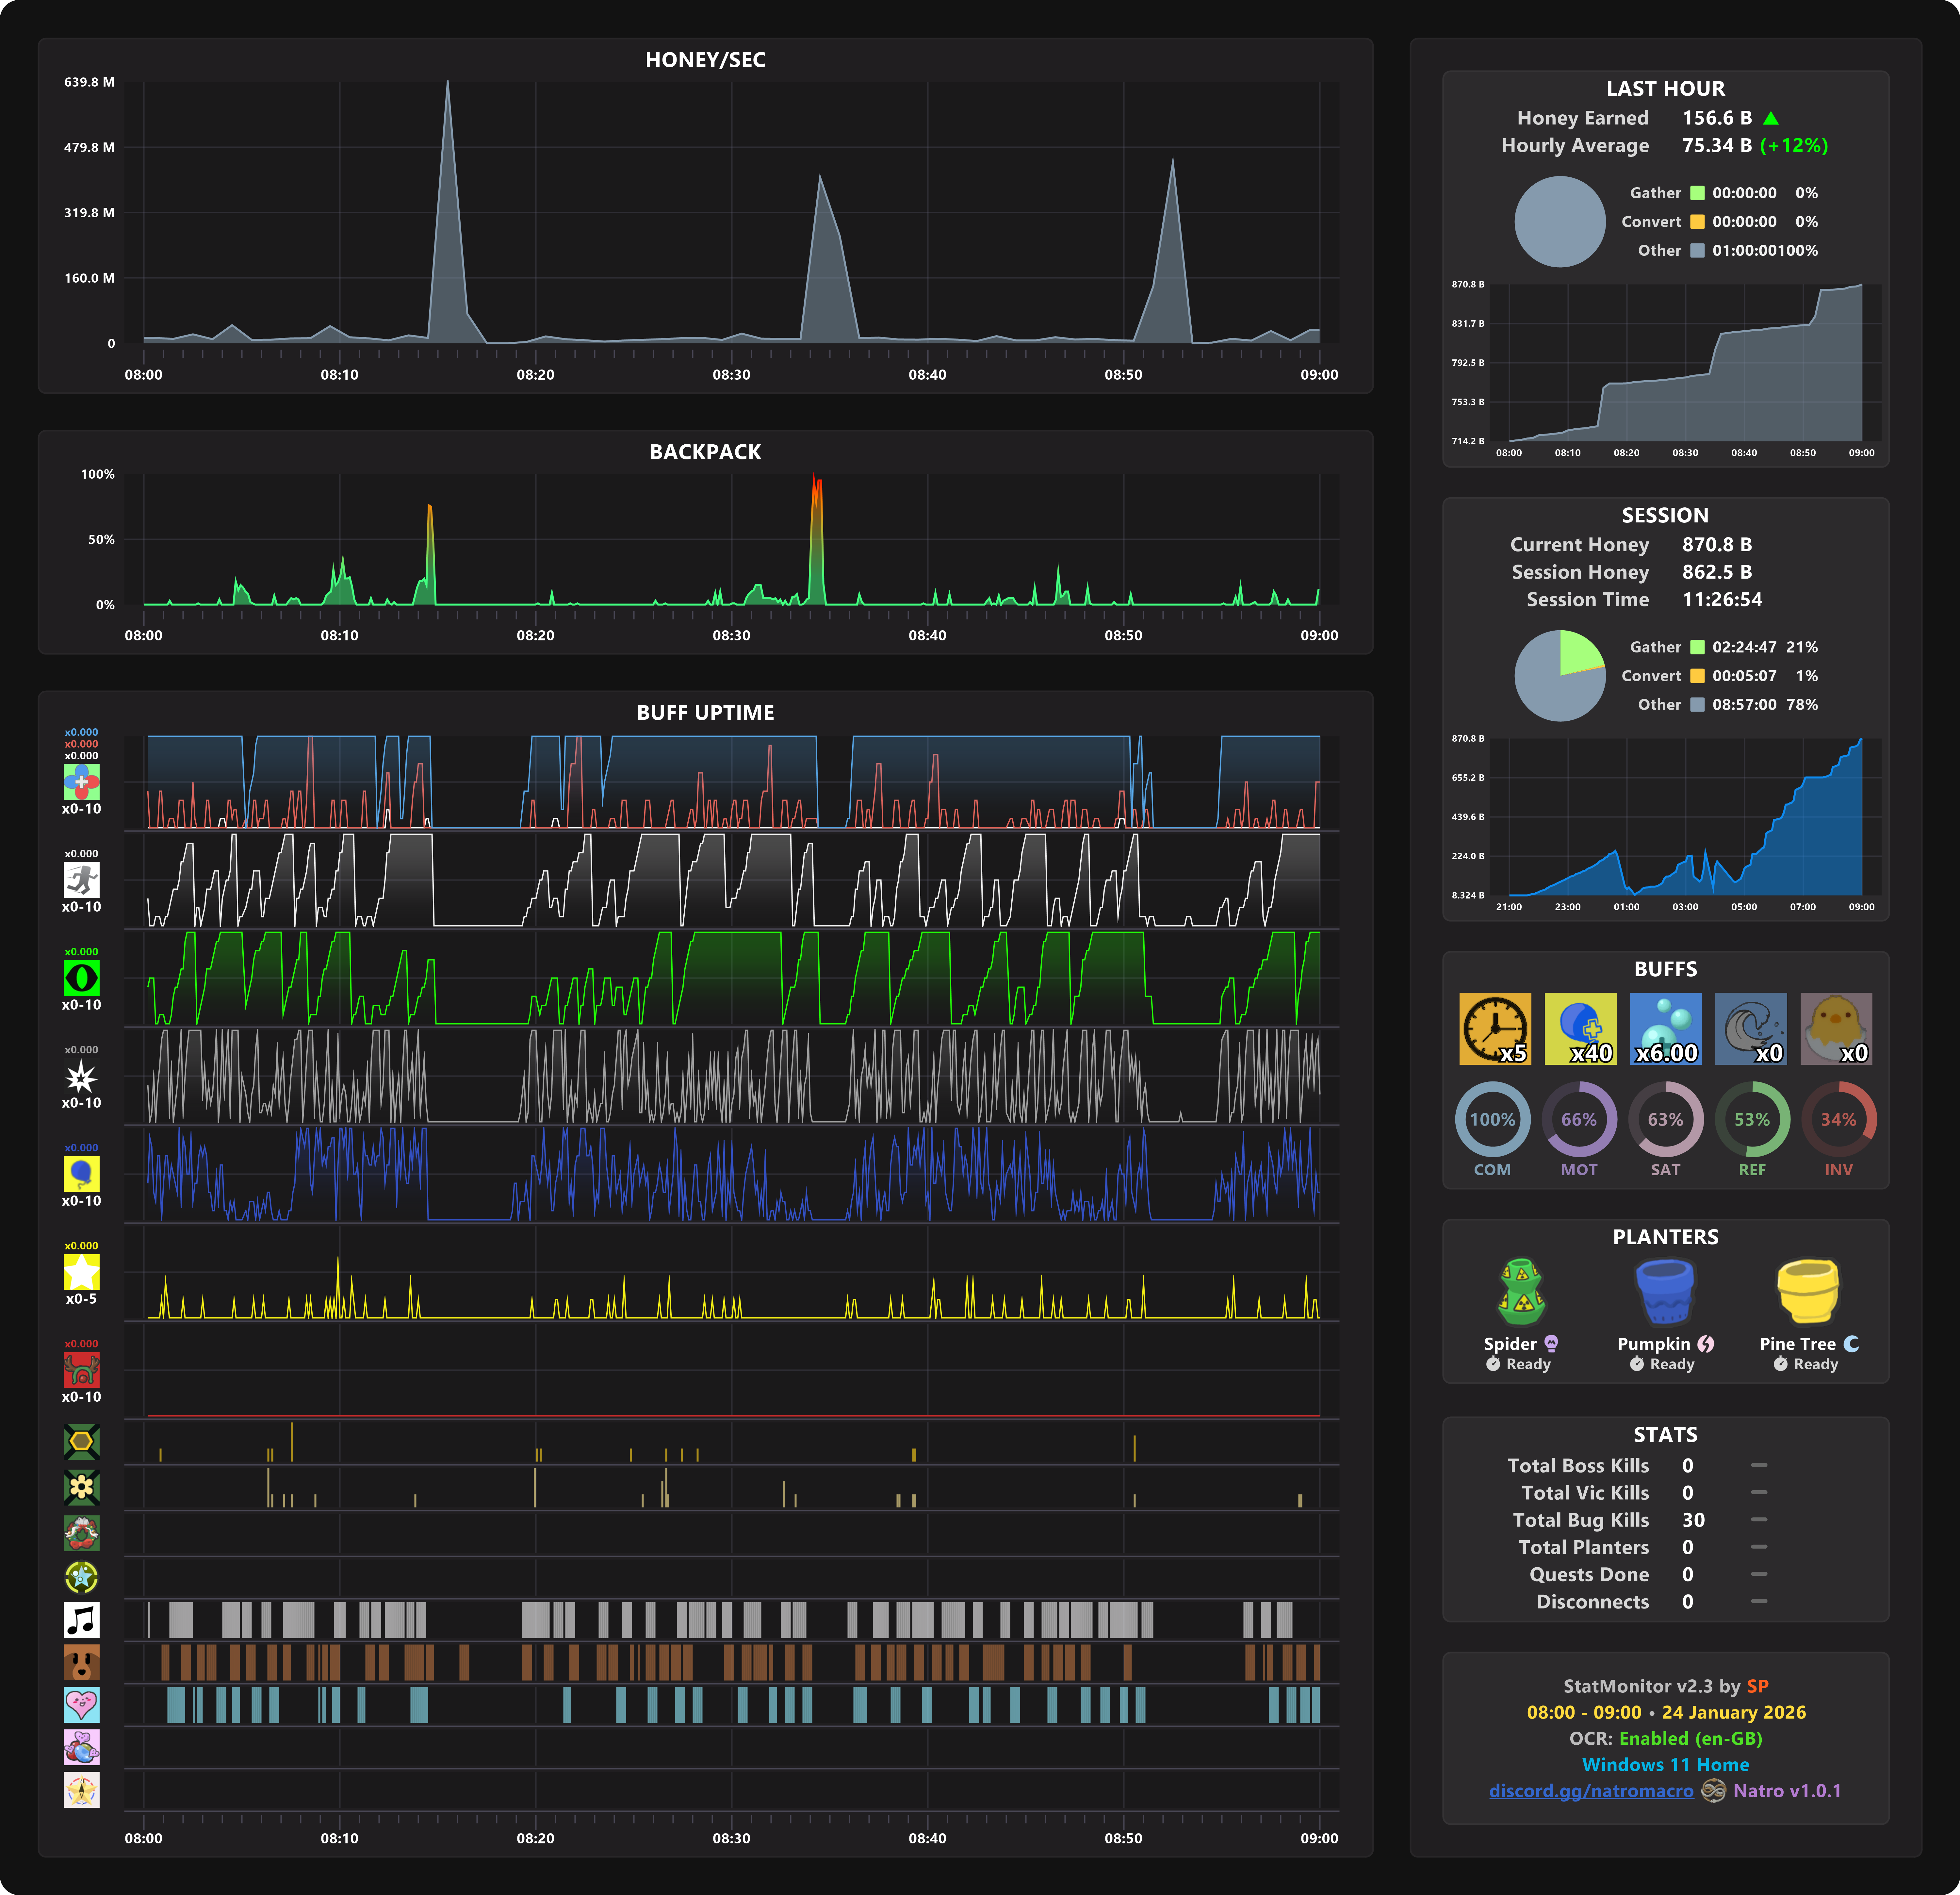Click the tidal wave buff icon

1750,1028
